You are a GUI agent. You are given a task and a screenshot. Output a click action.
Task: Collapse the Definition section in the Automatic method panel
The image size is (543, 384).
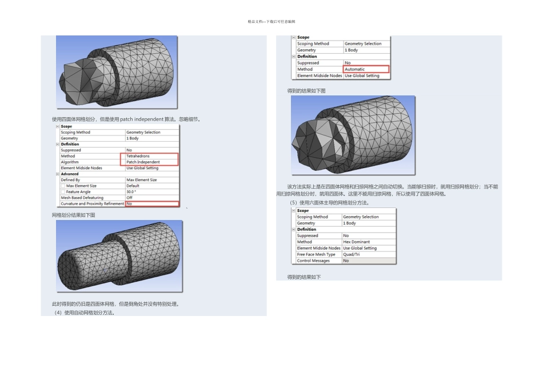[294, 57]
